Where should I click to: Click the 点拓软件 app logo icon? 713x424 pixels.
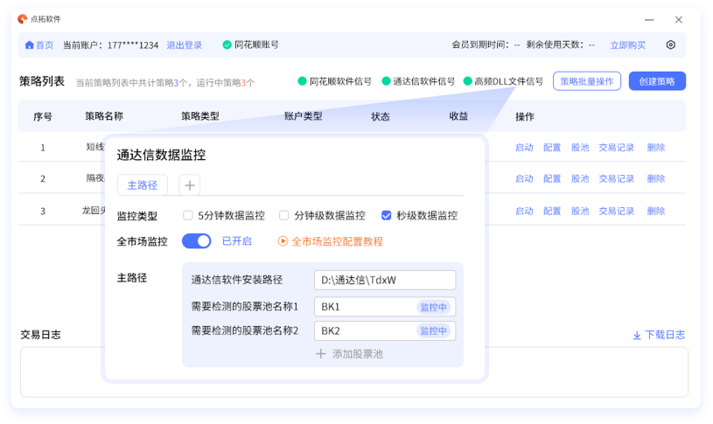(x=22, y=18)
